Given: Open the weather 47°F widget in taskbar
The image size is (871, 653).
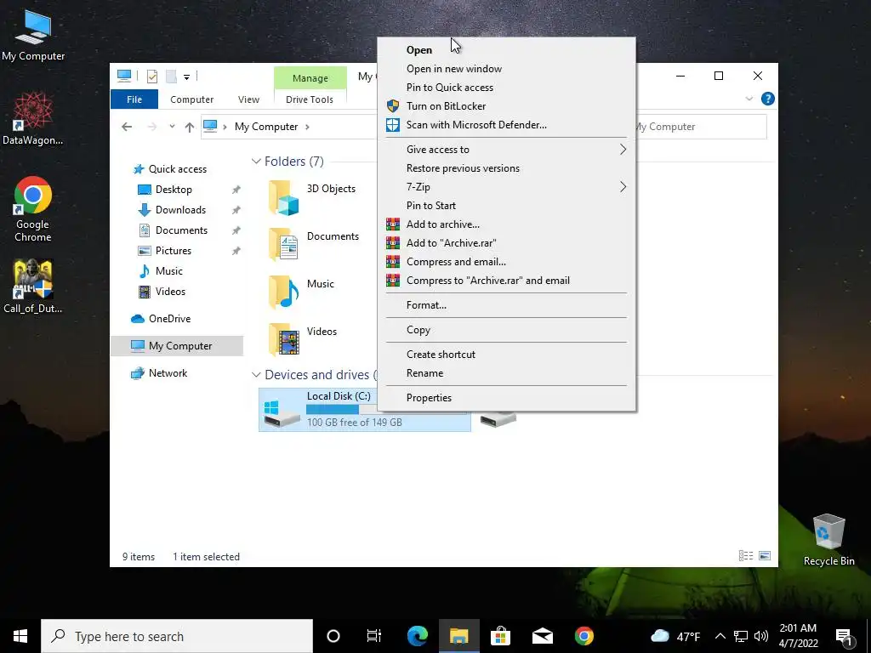Looking at the screenshot, I should pyautogui.click(x=675, y=636).
